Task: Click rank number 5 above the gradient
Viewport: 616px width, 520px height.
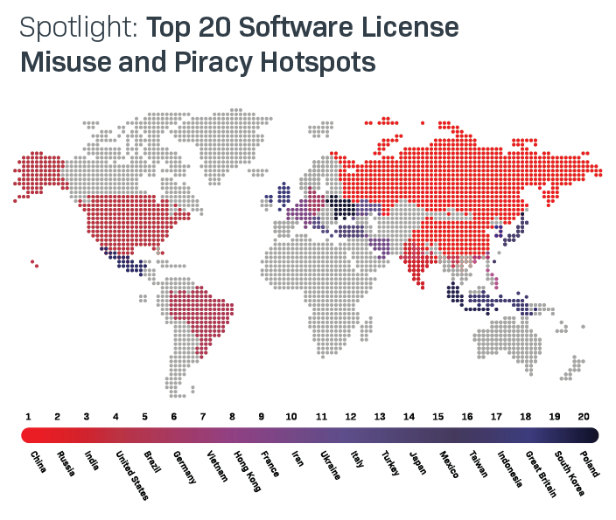Action: click(144, 416)
